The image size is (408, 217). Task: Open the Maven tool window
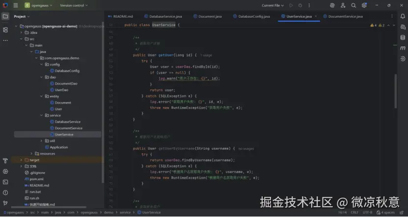(x=403, y=48)
